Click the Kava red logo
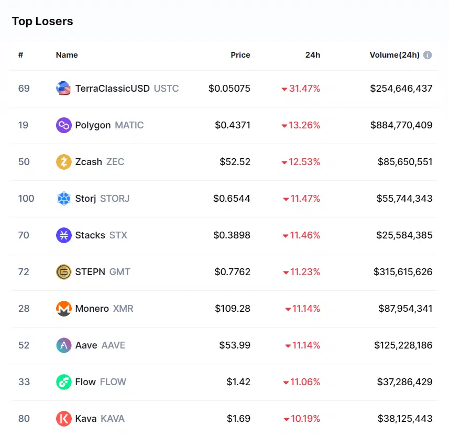The image size is (449, 436). pos(63,419)
